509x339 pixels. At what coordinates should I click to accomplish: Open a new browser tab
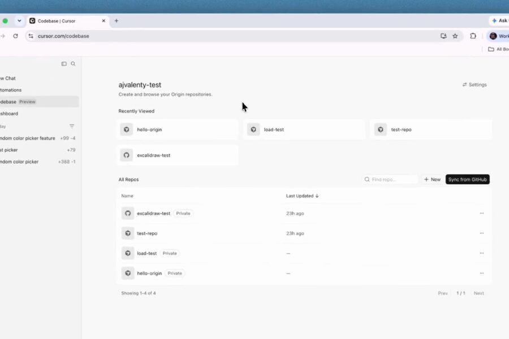116,21
